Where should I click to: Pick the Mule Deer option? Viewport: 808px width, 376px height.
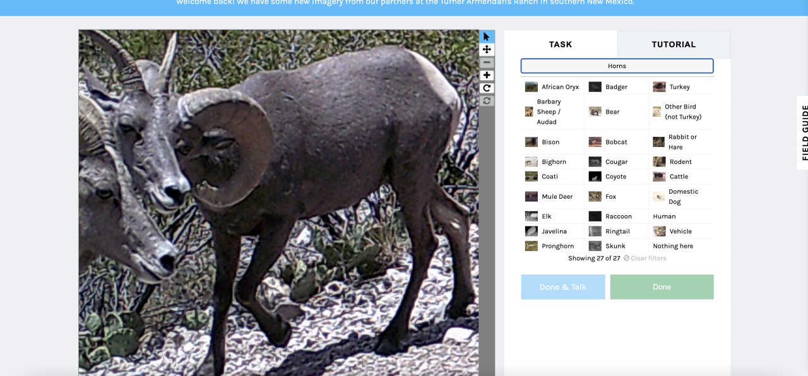[x=553, y=197]
